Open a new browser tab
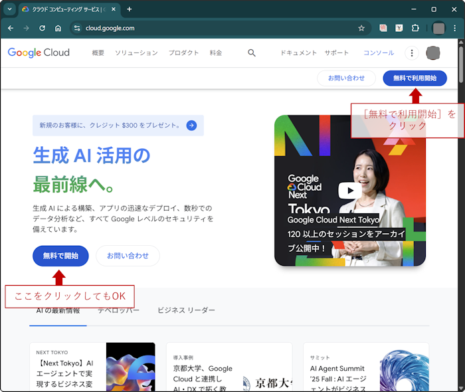 (130, 9)
